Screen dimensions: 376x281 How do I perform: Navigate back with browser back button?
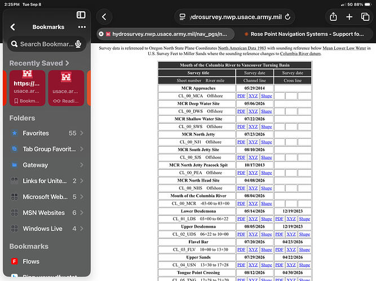coord(104,17)
